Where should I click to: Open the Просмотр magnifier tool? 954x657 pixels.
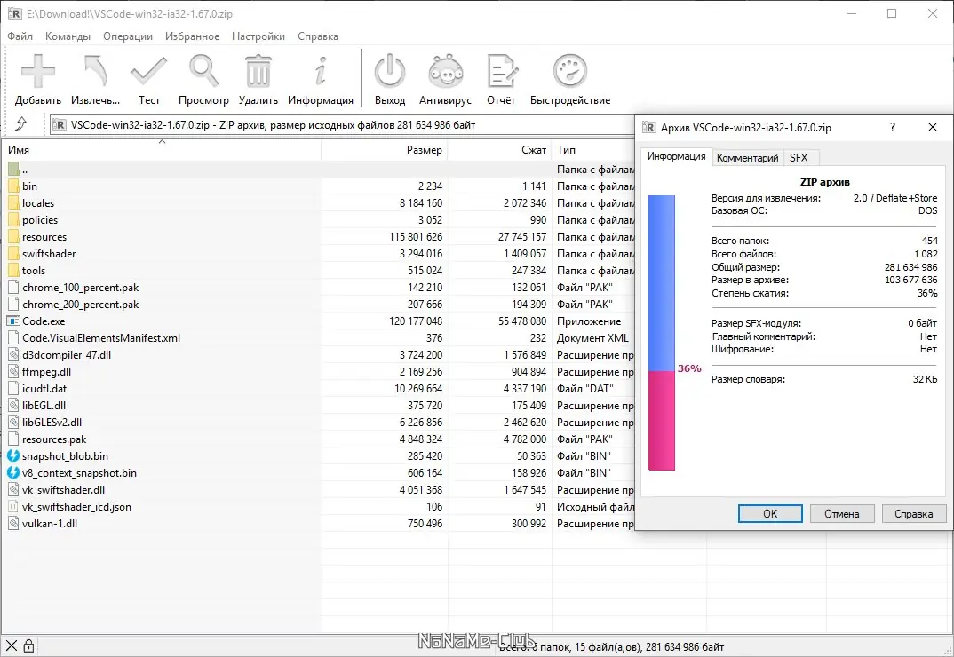coord(203,71)
